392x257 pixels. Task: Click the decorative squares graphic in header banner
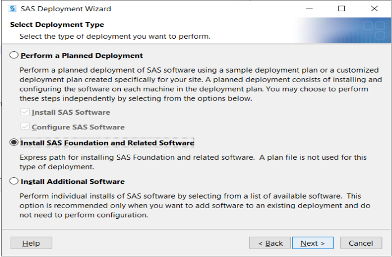(374, 30)
